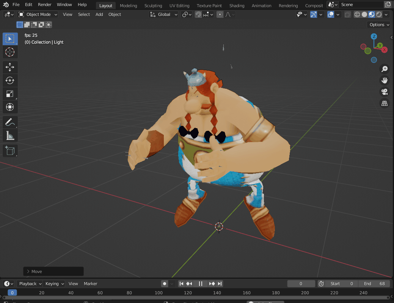
Task: Click the Start frame field
Action: (x=342, y=284)
